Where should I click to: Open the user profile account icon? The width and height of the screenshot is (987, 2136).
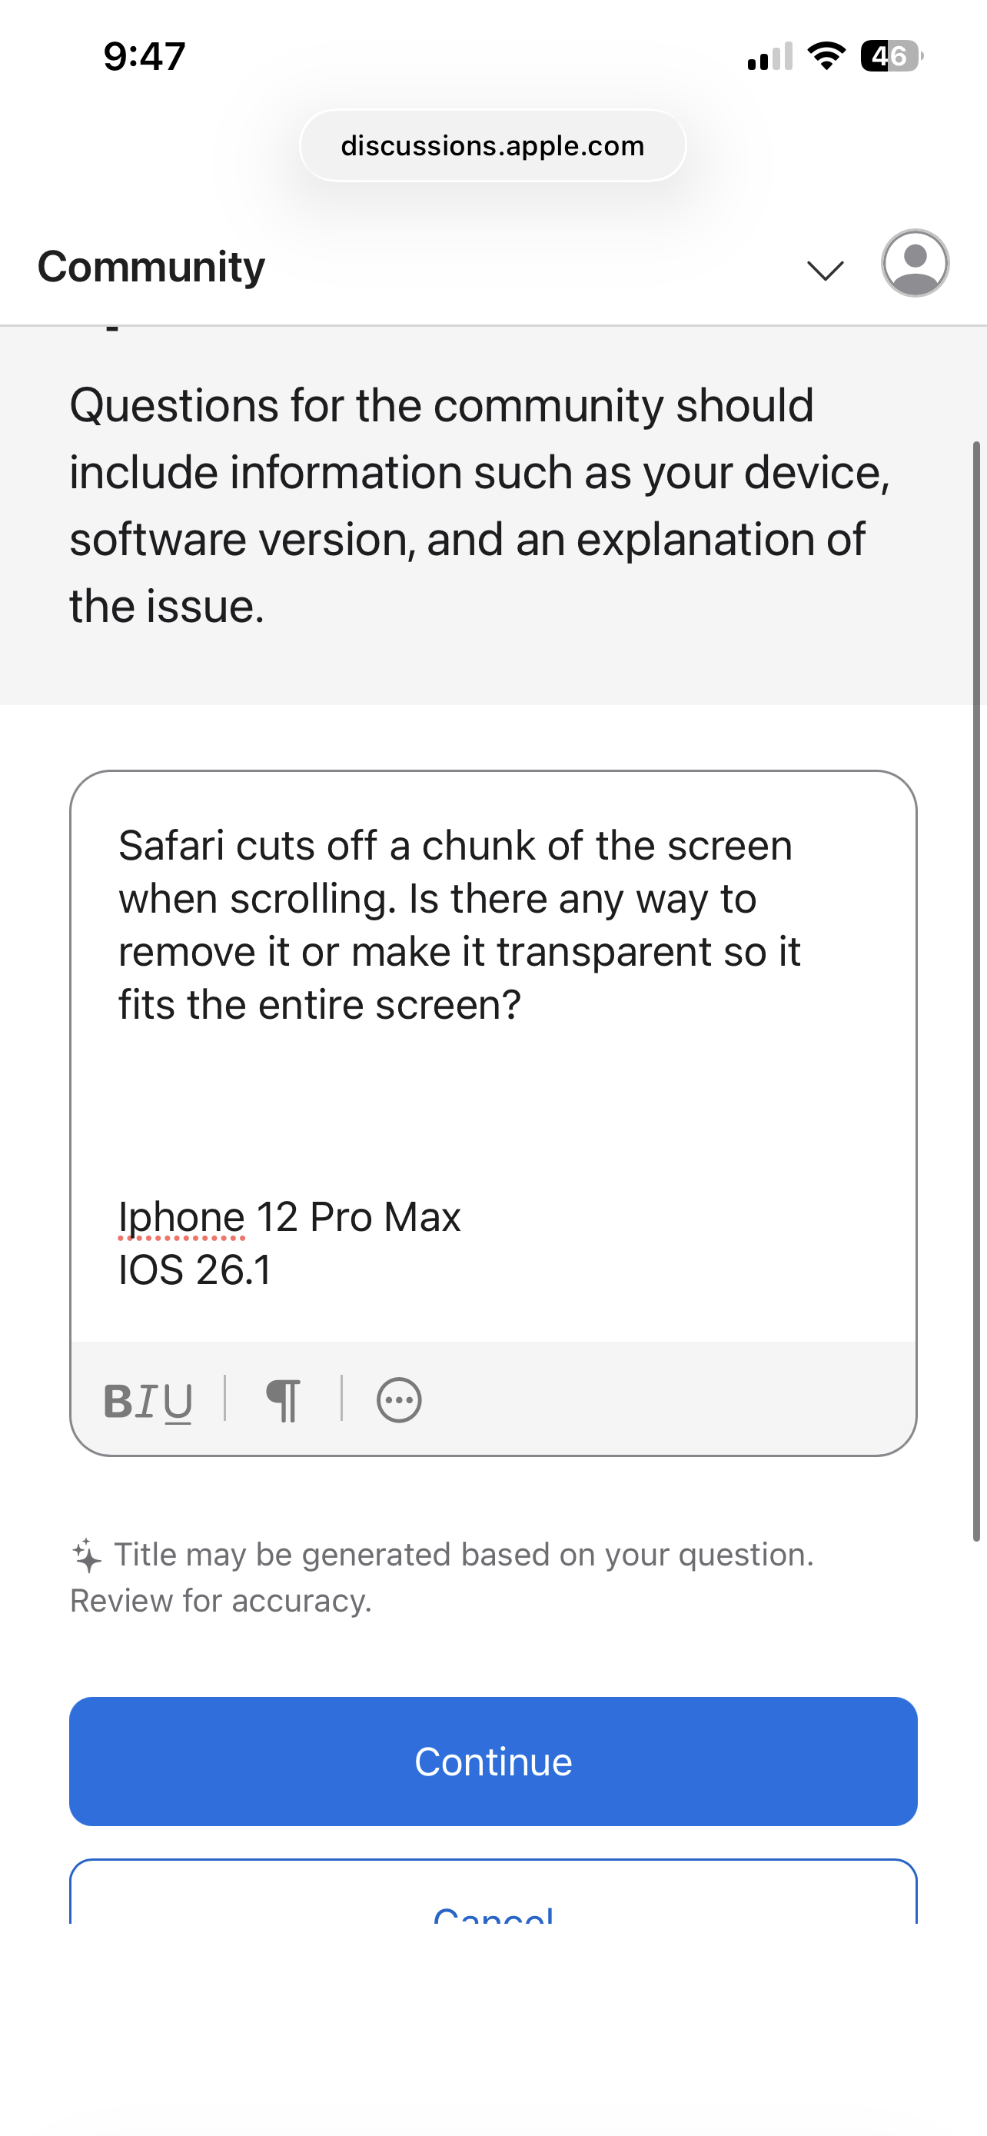(915, 263)
